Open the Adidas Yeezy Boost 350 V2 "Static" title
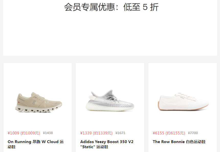The width and height of the screenshot is (220, 152). coord(107,144)
